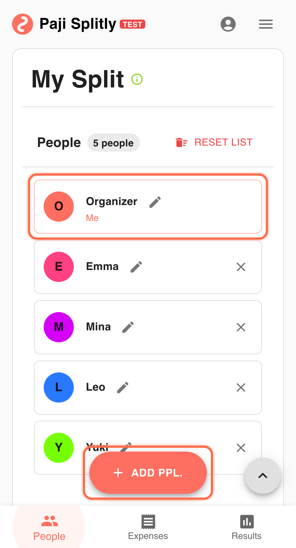Click the user profile icon
The width and height of the screenshot is (296, 548).
[228, 24]
